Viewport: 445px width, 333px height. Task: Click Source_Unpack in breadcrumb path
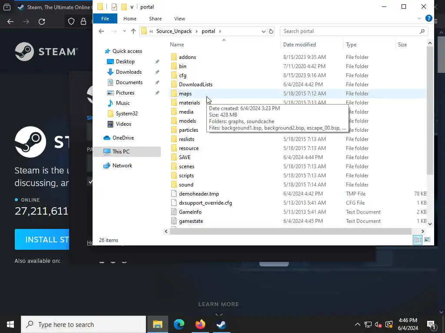point(174,31)
